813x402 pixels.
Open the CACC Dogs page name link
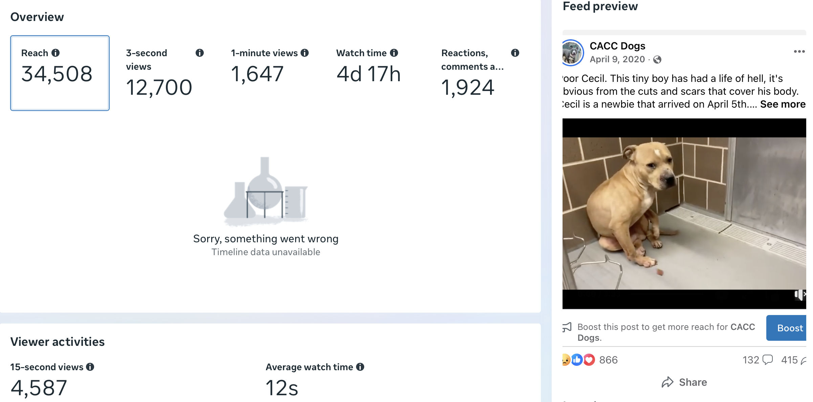(x=617, y=46)
